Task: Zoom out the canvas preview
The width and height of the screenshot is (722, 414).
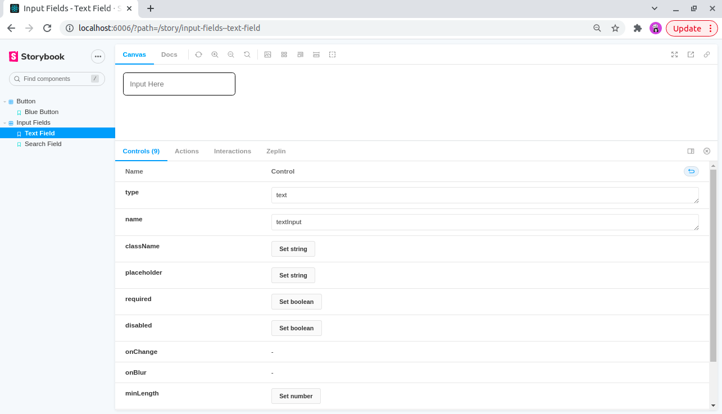Action: (231, 54)
